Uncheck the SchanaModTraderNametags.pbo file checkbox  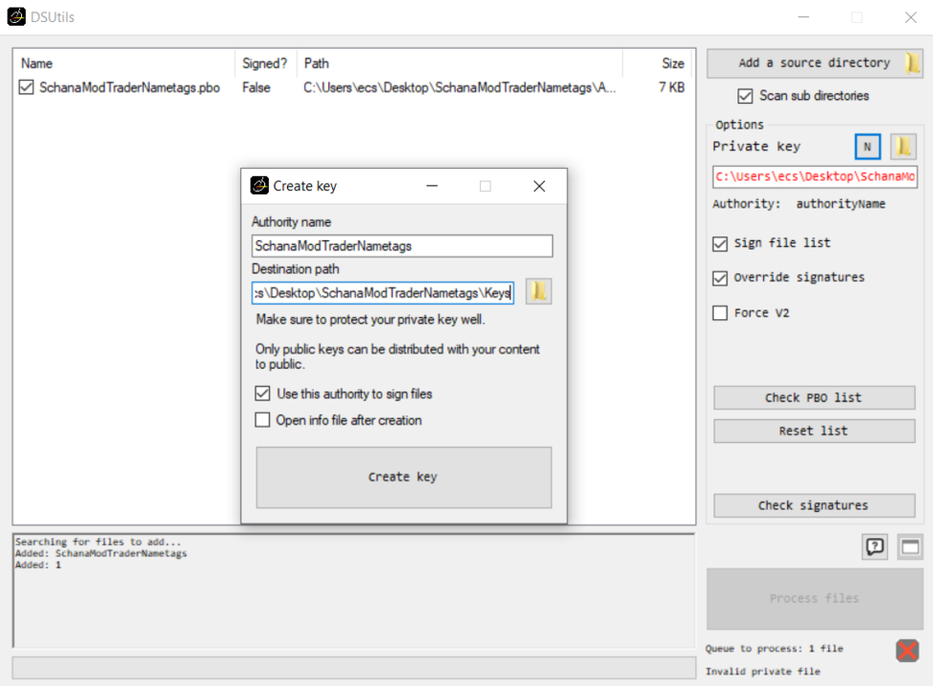pyautogui.click(x=26, y=88)
